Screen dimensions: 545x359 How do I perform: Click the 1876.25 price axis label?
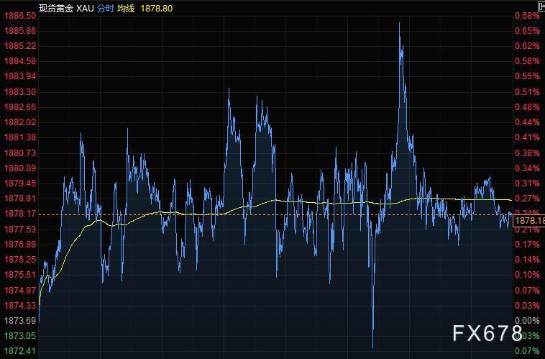tap(19, 259)
